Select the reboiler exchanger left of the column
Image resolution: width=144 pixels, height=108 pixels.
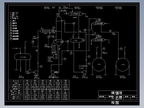[53, 49]
